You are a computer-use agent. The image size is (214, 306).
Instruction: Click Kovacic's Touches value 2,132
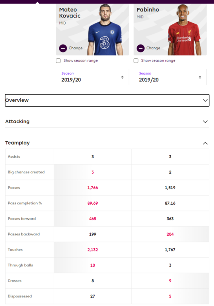tap(93, 250)
